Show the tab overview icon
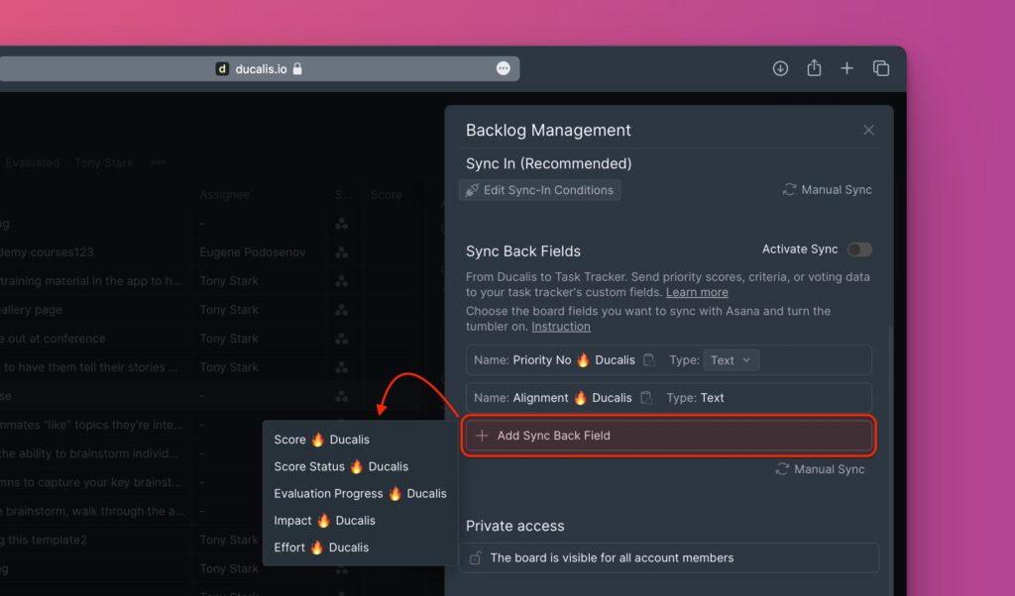Image resolution: width=1015 pixels, height=596 pixels. (x=881, y=68)
